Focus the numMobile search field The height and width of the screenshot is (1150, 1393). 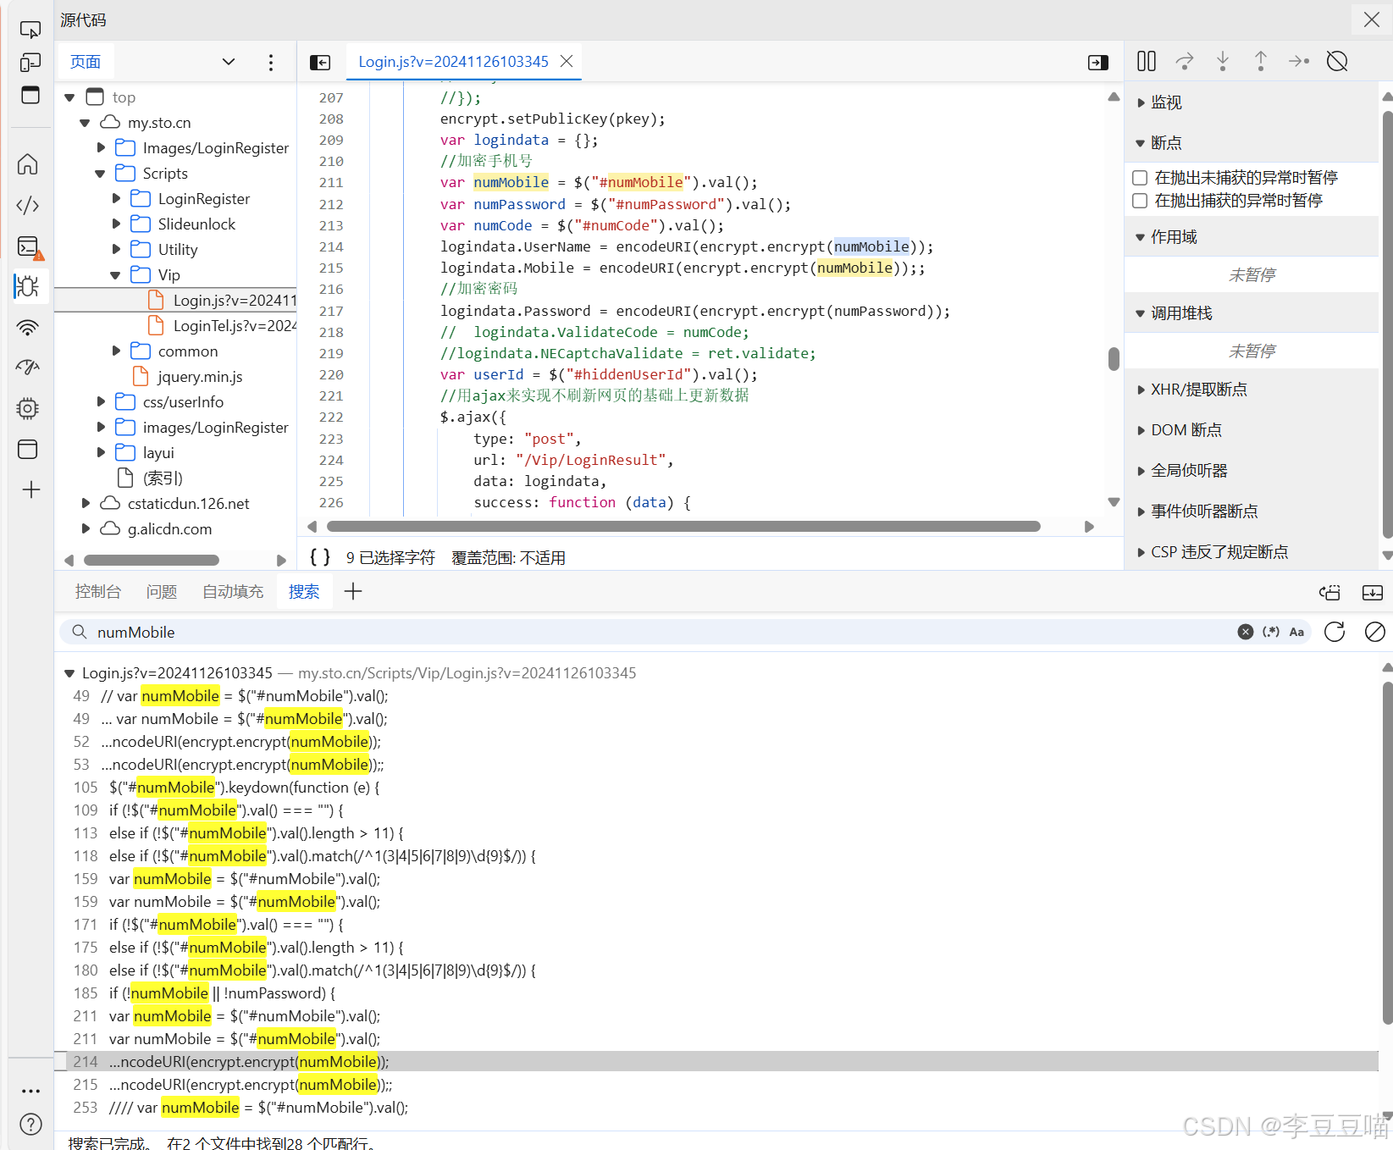pyautogui.click(x=661, y=632)
